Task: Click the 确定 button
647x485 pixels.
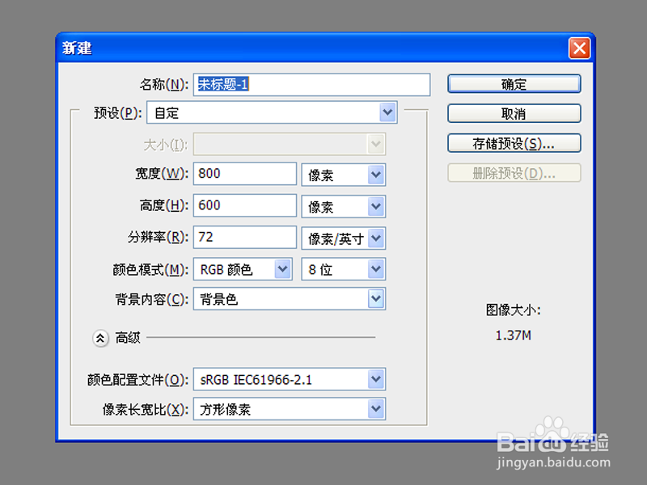Action: [x=514, y=84]
